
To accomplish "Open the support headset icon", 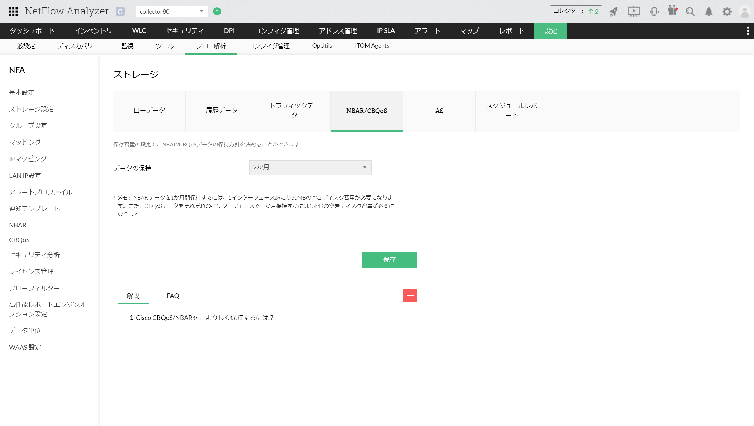I will point(654,11).
